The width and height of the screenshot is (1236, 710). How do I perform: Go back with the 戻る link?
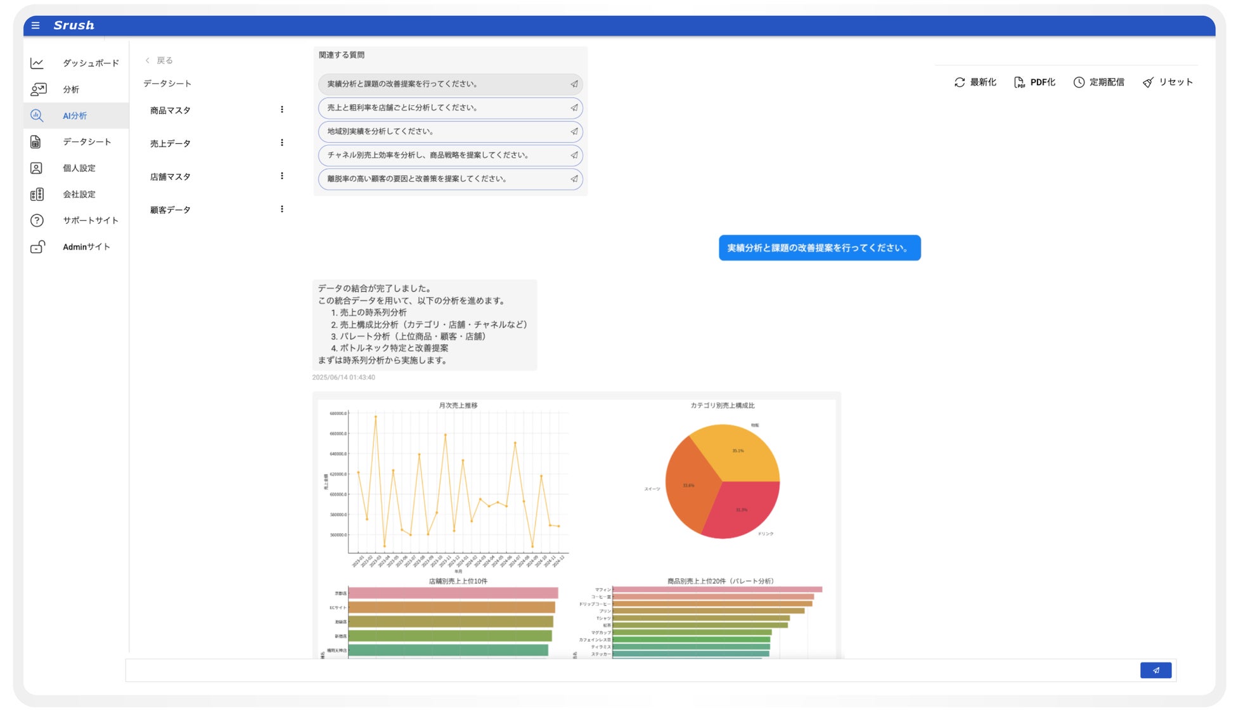(x=159, y=60)
